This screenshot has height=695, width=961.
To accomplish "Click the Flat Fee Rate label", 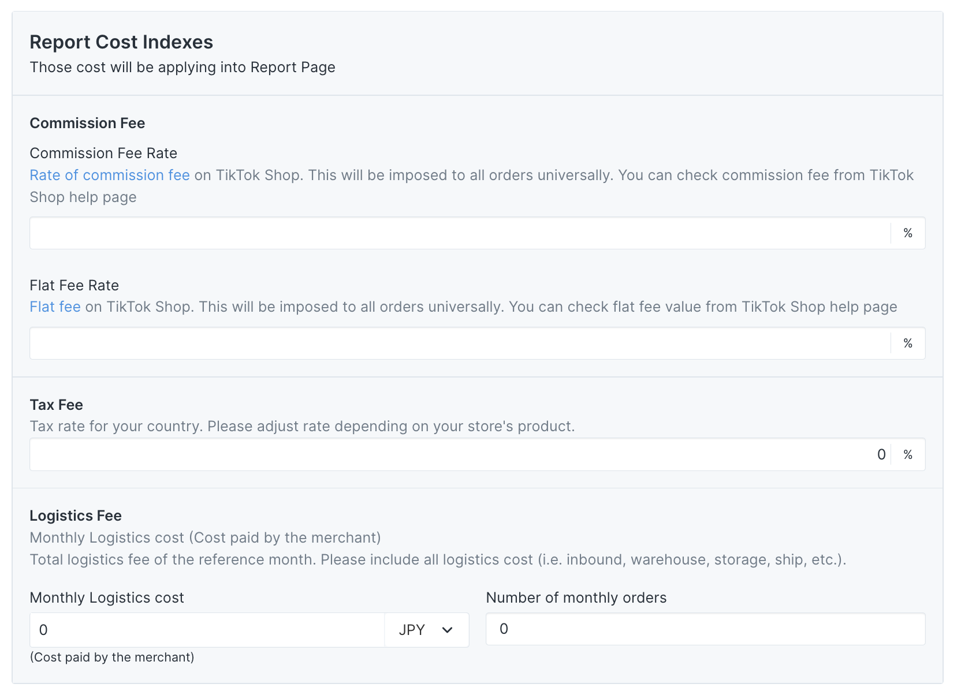I will point(74,285).
